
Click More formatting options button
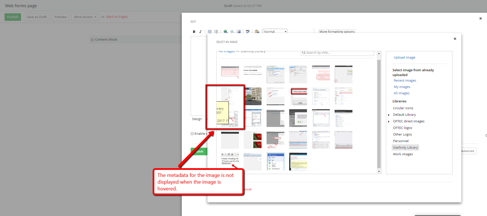click(x=337, y=31)
